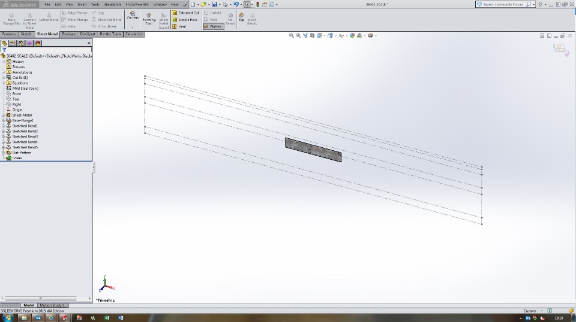This screenshot has height=322, width=576.
Task: Click the Edge Flange tool
Action: [74, 13]
